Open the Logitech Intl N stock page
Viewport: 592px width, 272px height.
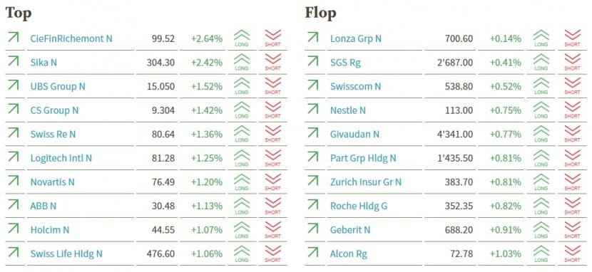point(61,158)
